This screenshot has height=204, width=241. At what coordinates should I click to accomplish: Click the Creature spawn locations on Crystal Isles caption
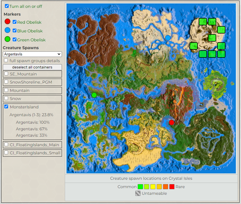[151, 178]
